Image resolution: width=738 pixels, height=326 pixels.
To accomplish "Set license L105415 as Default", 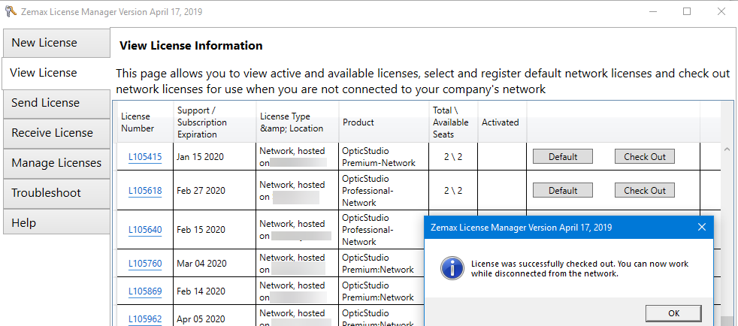I will [562, 157].
